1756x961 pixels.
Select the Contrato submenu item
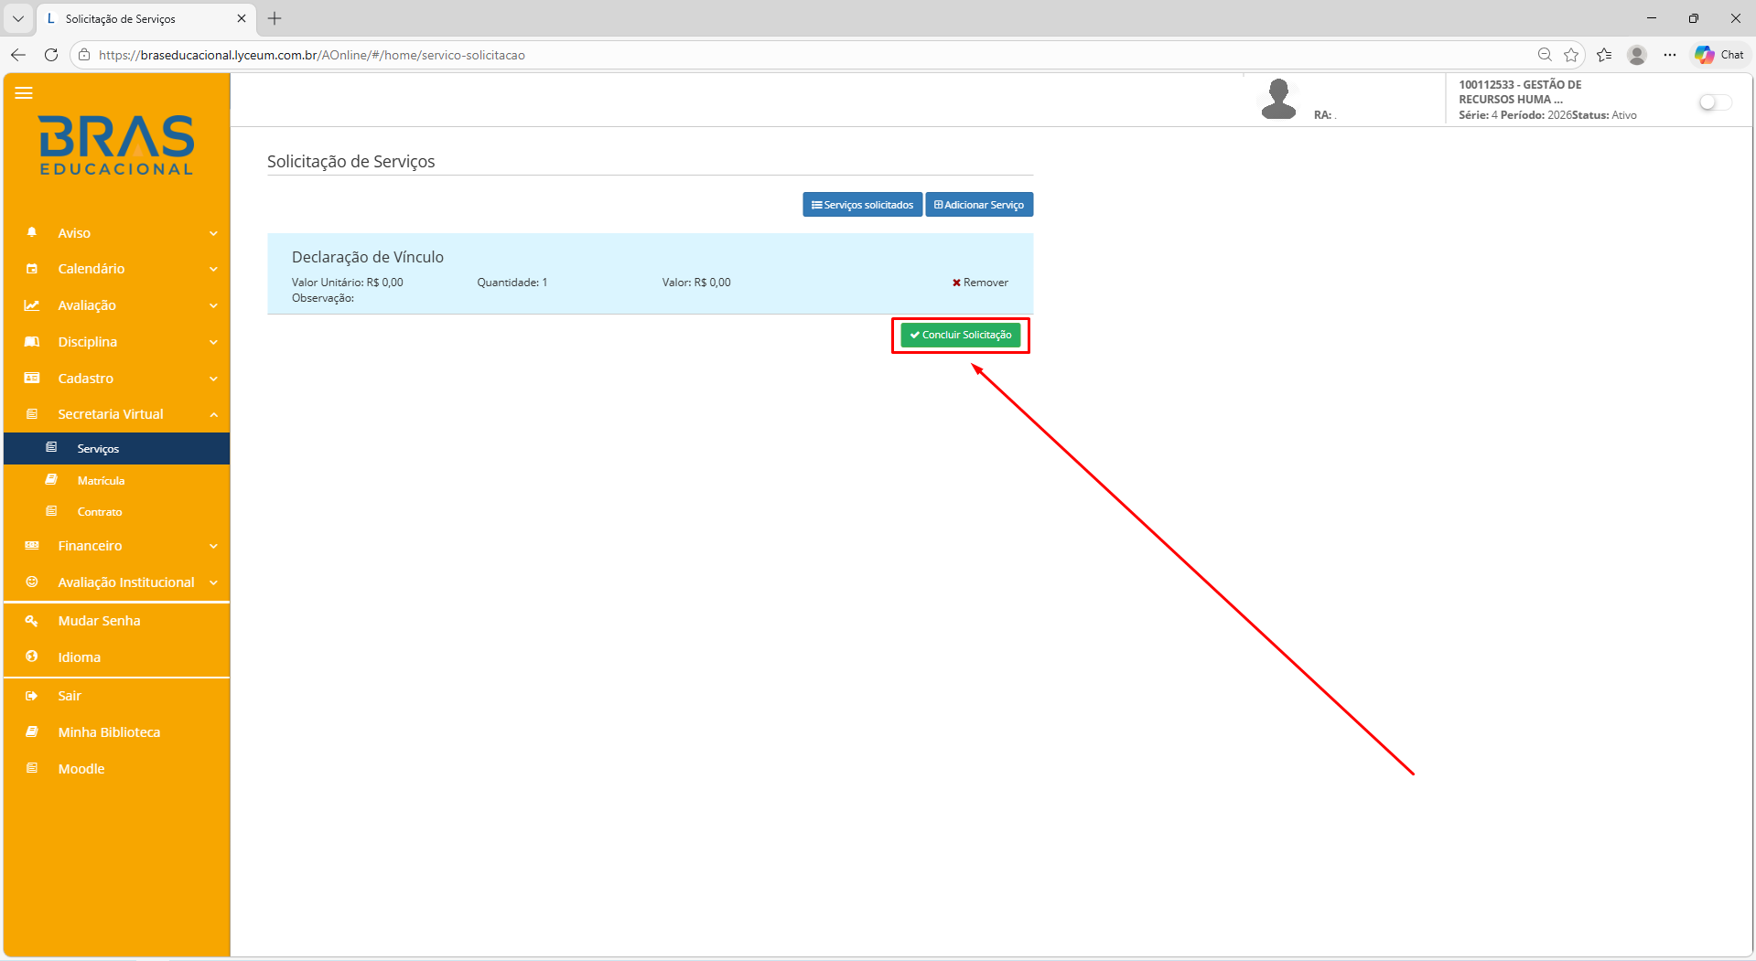coord(100,512)
